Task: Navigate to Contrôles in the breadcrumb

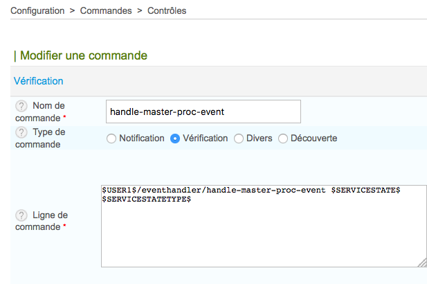Action: [167, 11]
